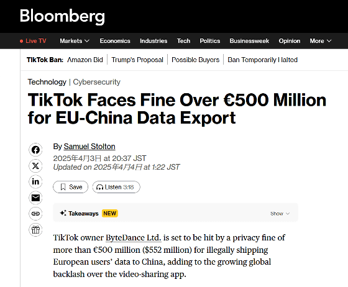Share the article on Facebook
Screen dimensions: 348x287
tap(35, 150)
